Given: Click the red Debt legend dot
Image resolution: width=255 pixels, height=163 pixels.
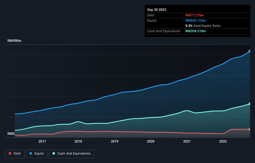Looking at the screenshot, I should click(10, 153).
